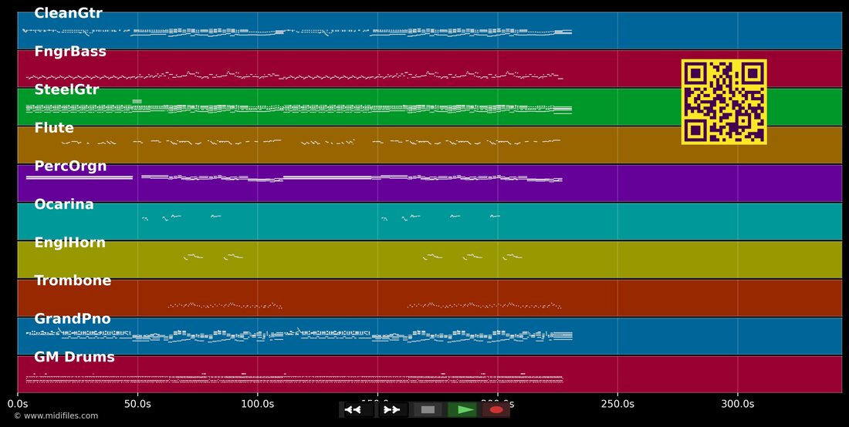The height and width of the screenshot is (427, 849).
Task: Start playback with the green play button
Action: click(462, 410)
